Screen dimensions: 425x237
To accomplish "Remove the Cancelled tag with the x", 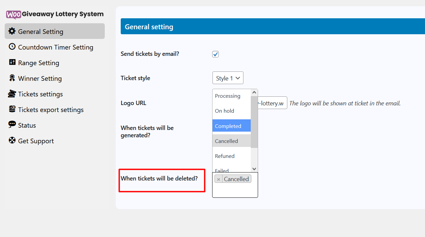I will click(x=218, y=179).
